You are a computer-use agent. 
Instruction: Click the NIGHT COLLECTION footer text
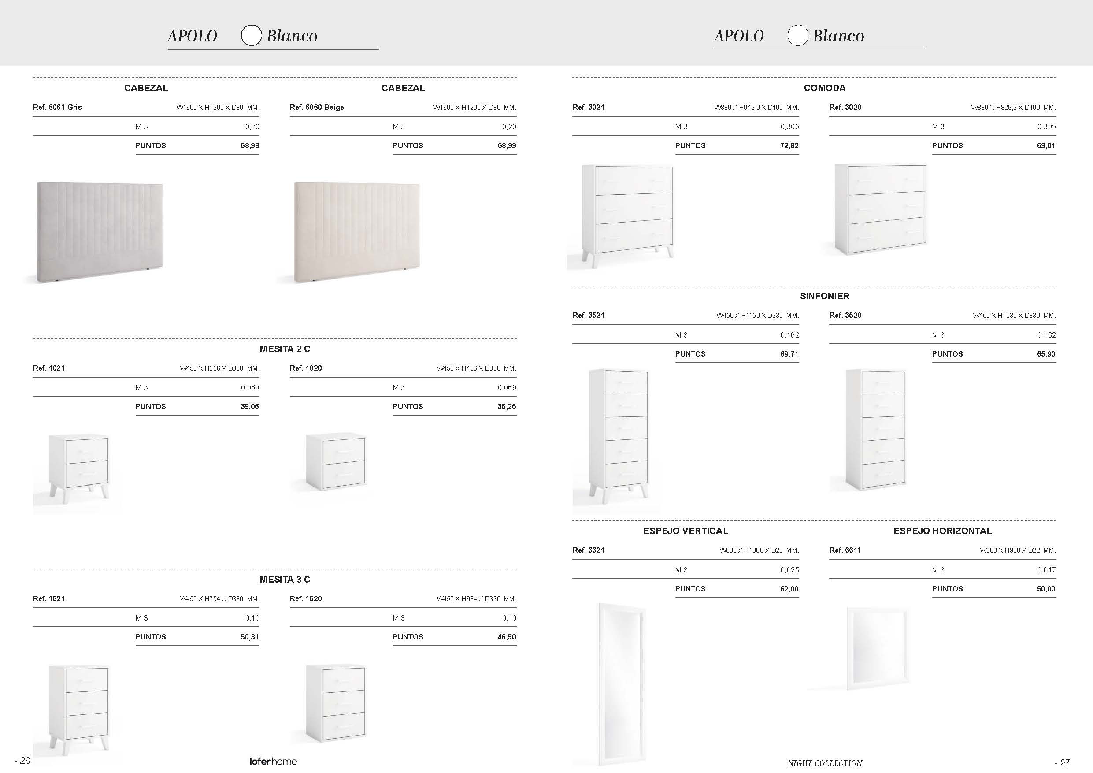(x=825, y=763)
